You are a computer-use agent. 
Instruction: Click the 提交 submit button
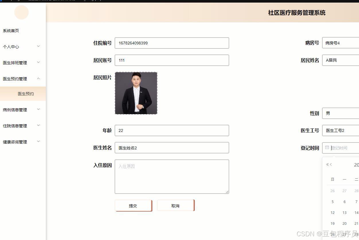133,205
